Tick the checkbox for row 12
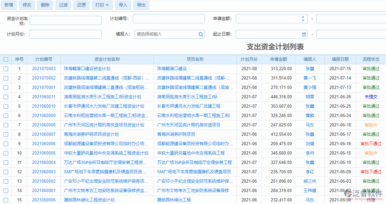Screen dimensions: 386x204 coord(6,172)
